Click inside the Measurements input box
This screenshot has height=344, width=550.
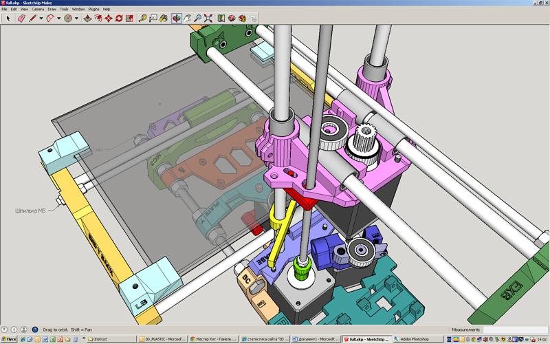514,330
